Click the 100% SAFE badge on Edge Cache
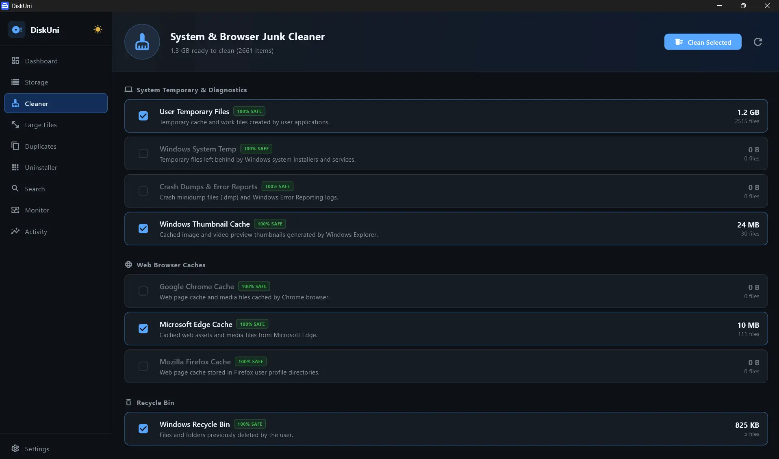This screenshot has height=459, width=779. point(252,324)
